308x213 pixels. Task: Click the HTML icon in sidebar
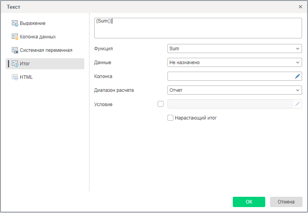tap(15, 77)
